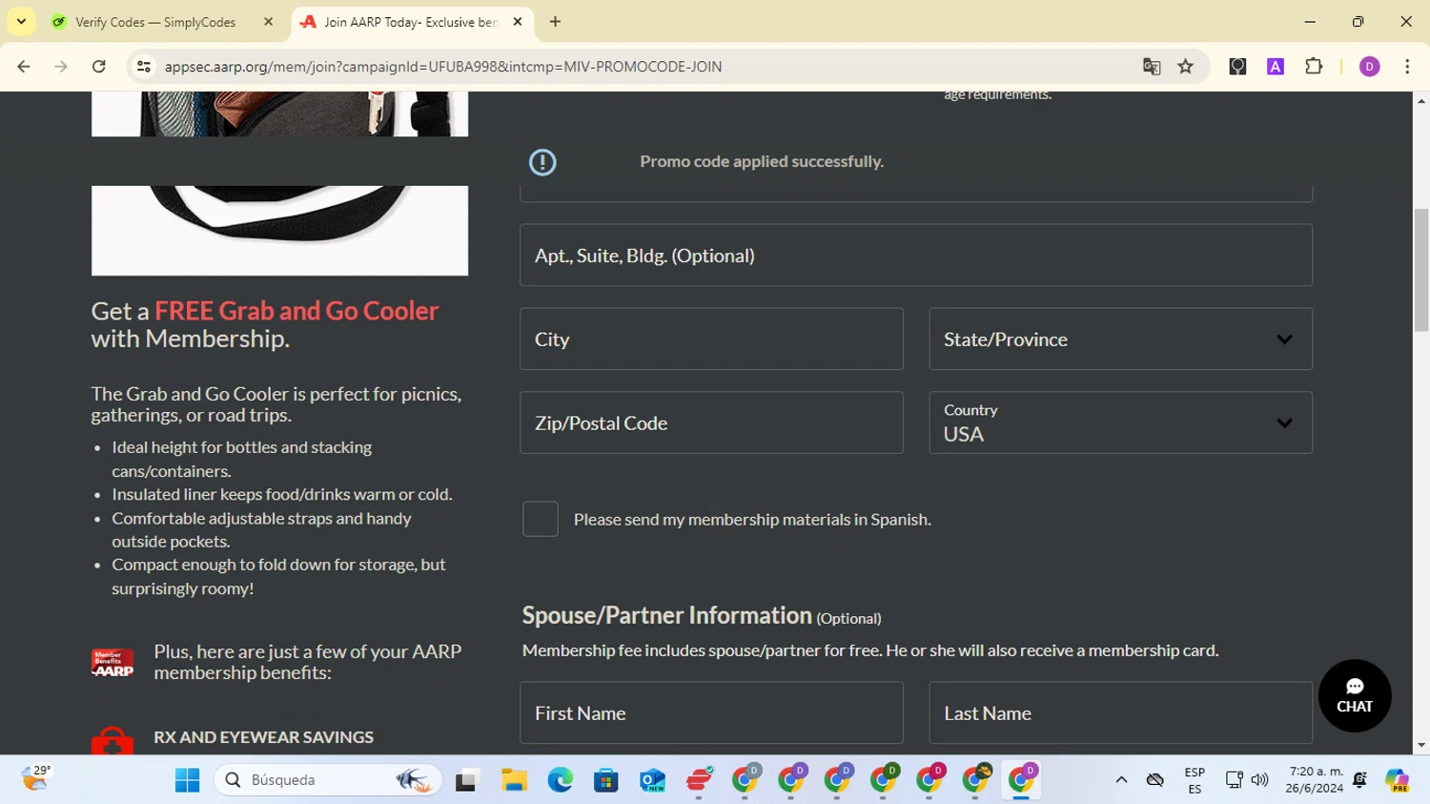
Task: Open the Chrome profile avatar D
Action: click(x=1370, y=67)
